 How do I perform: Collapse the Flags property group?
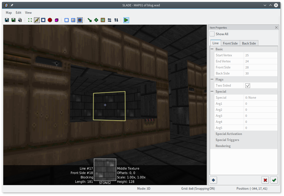tap(212, 79)
